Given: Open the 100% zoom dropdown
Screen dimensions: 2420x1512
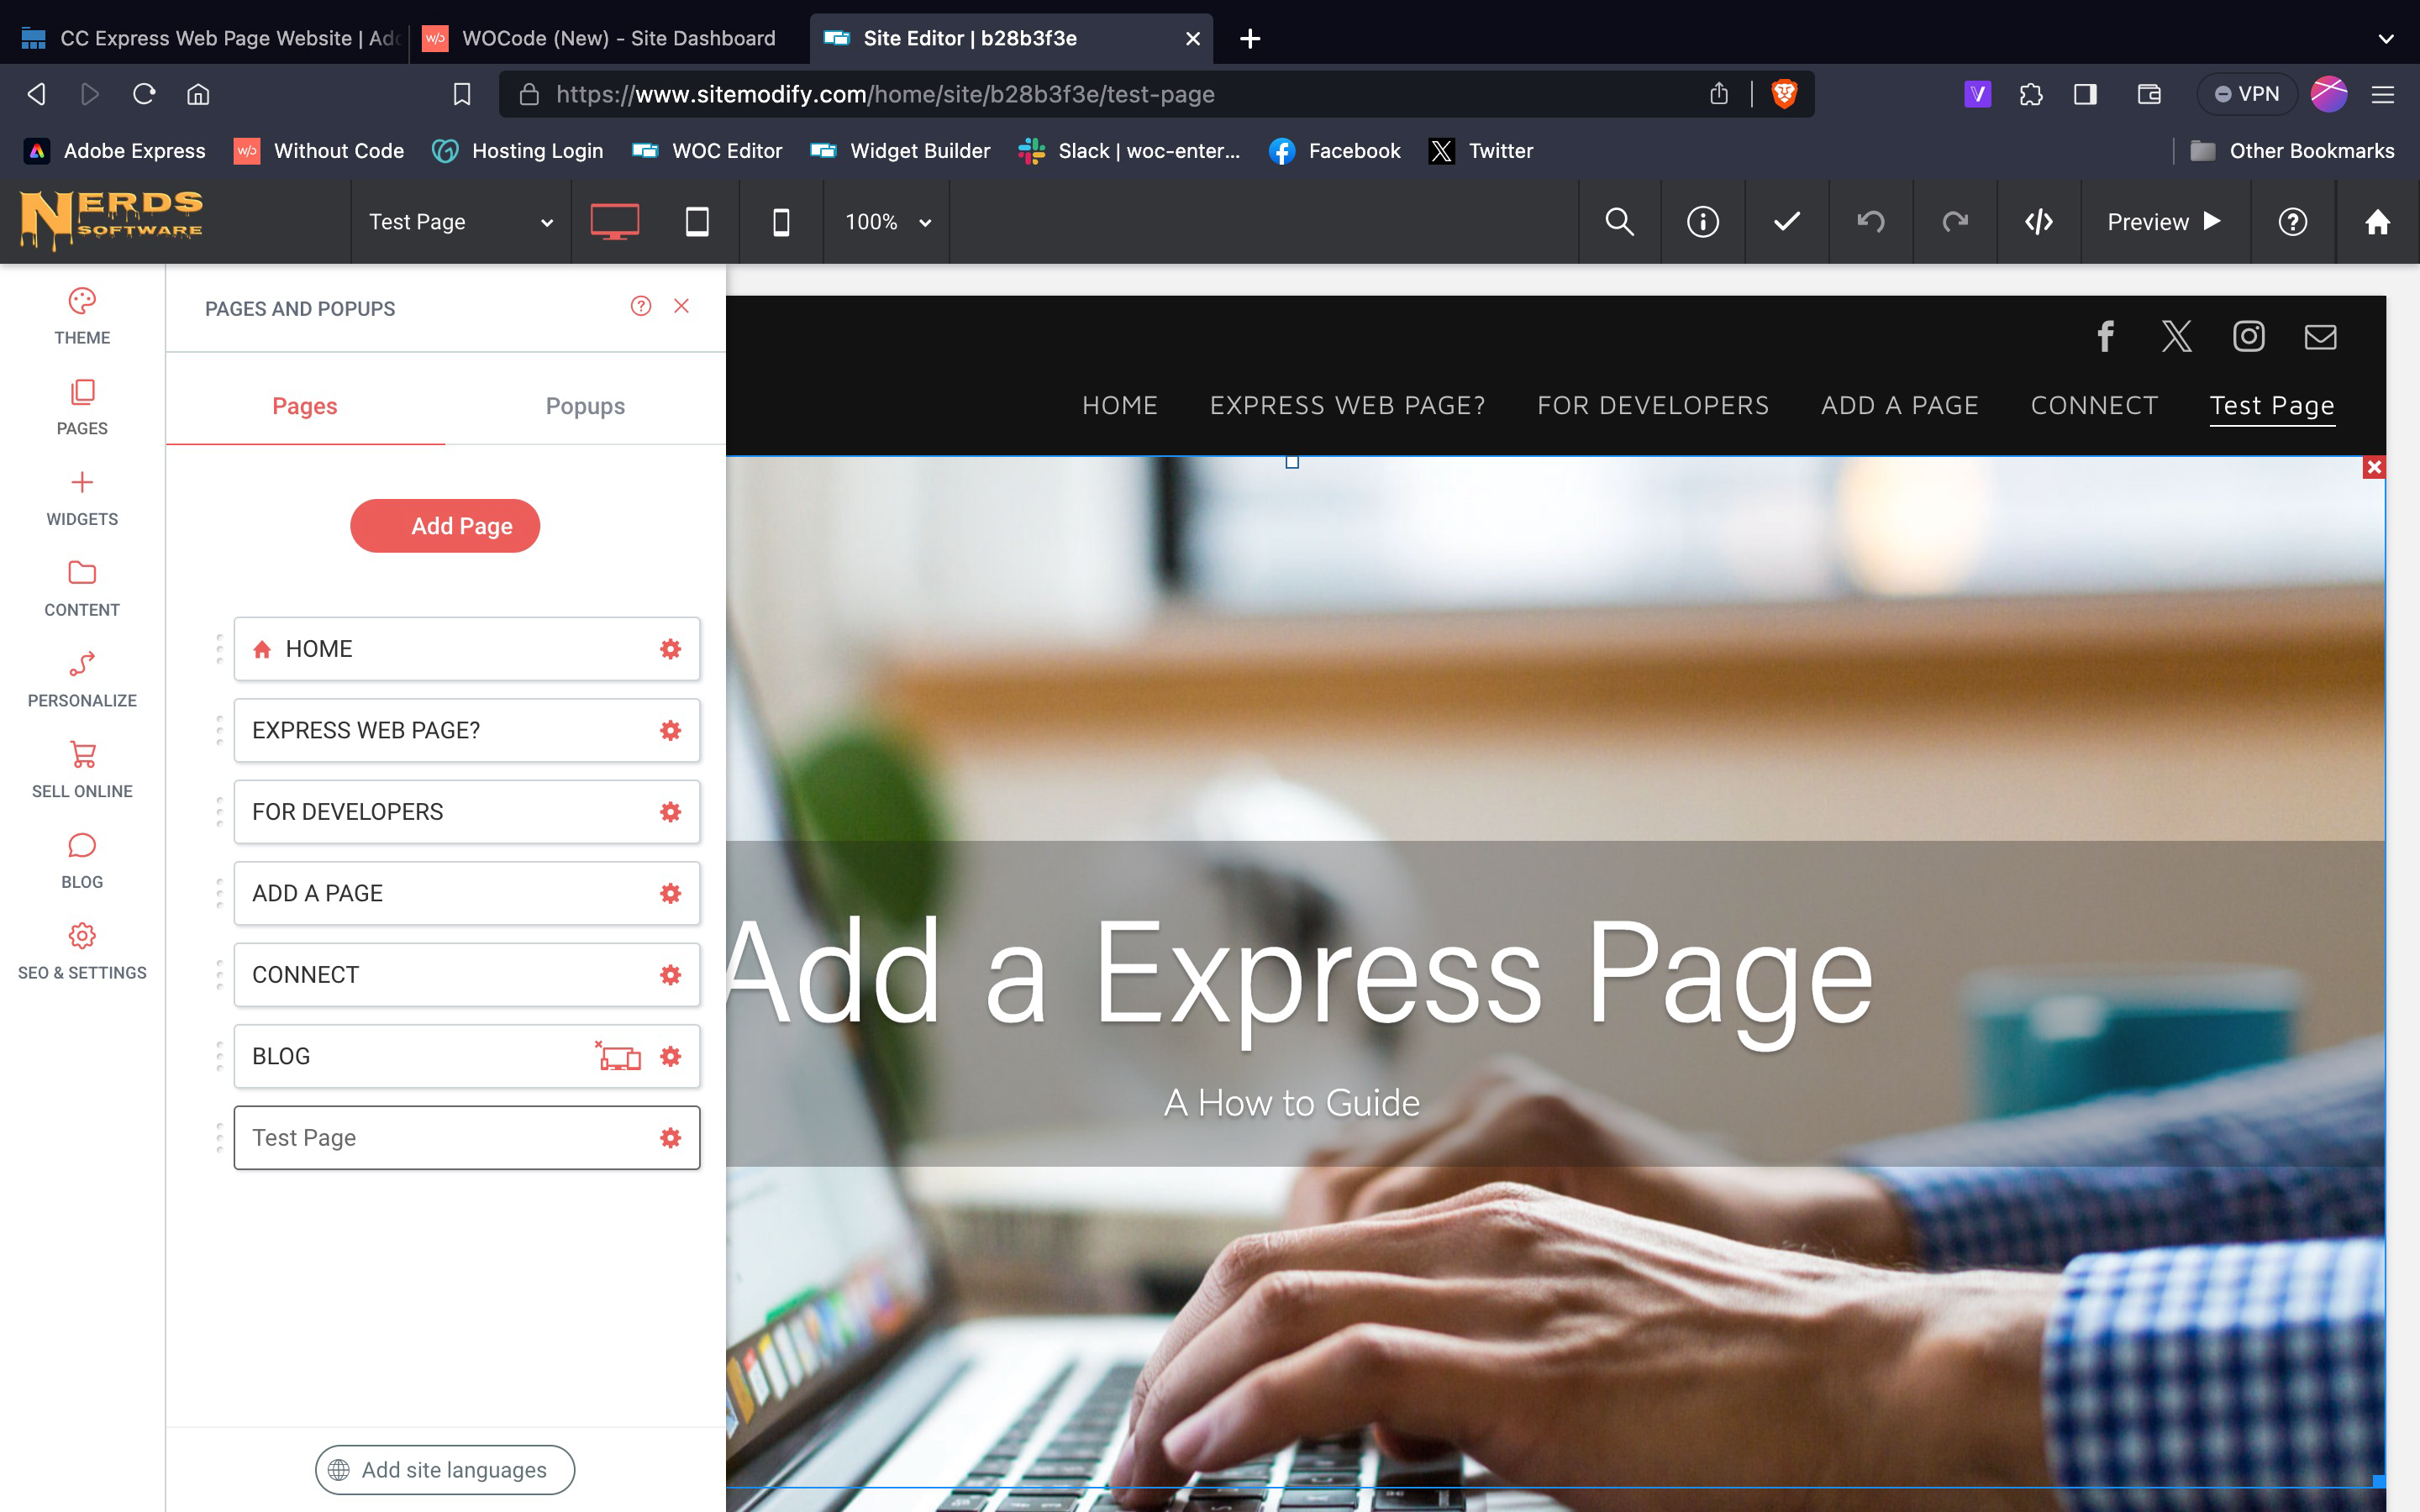Looking at the screenshot, I should (887, 221).
